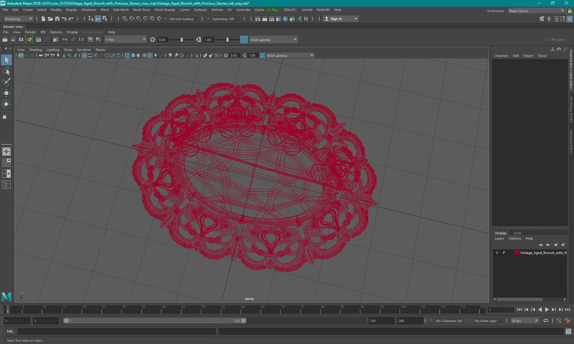Click the No Anim Layer button
Viewport: 574px width, 344px height.
pyautogui.click(x=486, y=321)
